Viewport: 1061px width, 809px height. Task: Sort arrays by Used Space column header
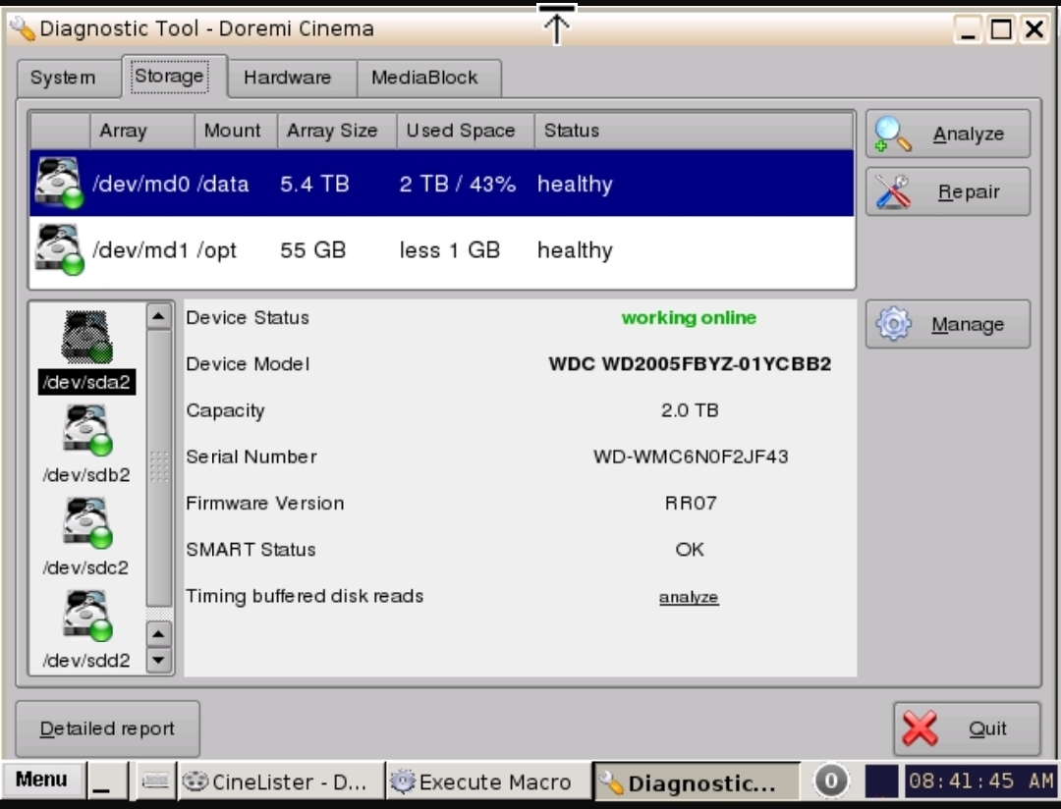point(461,131)
